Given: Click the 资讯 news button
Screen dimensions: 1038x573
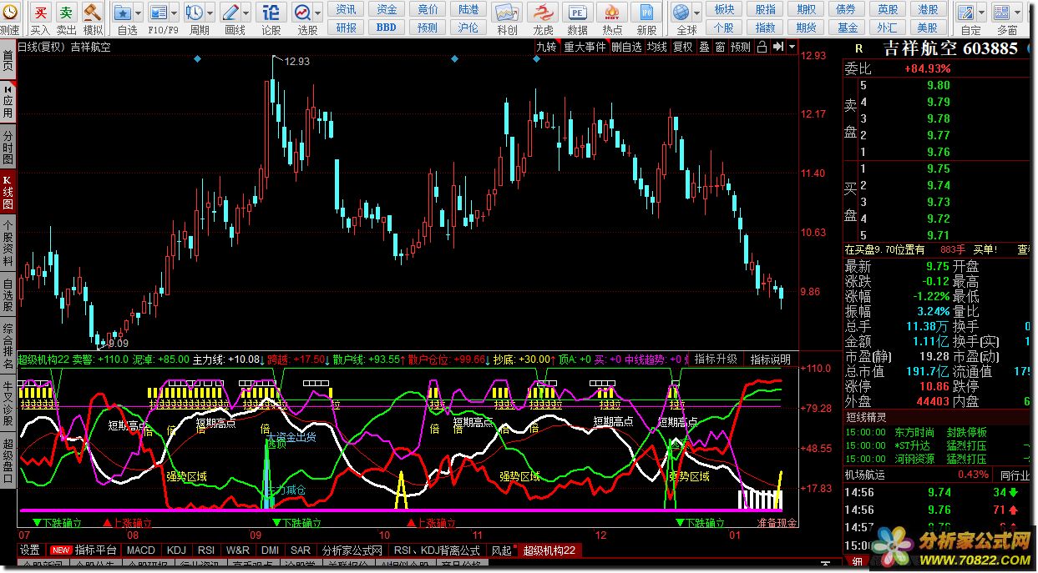Looking at the screenshot, I should (347, 9).
